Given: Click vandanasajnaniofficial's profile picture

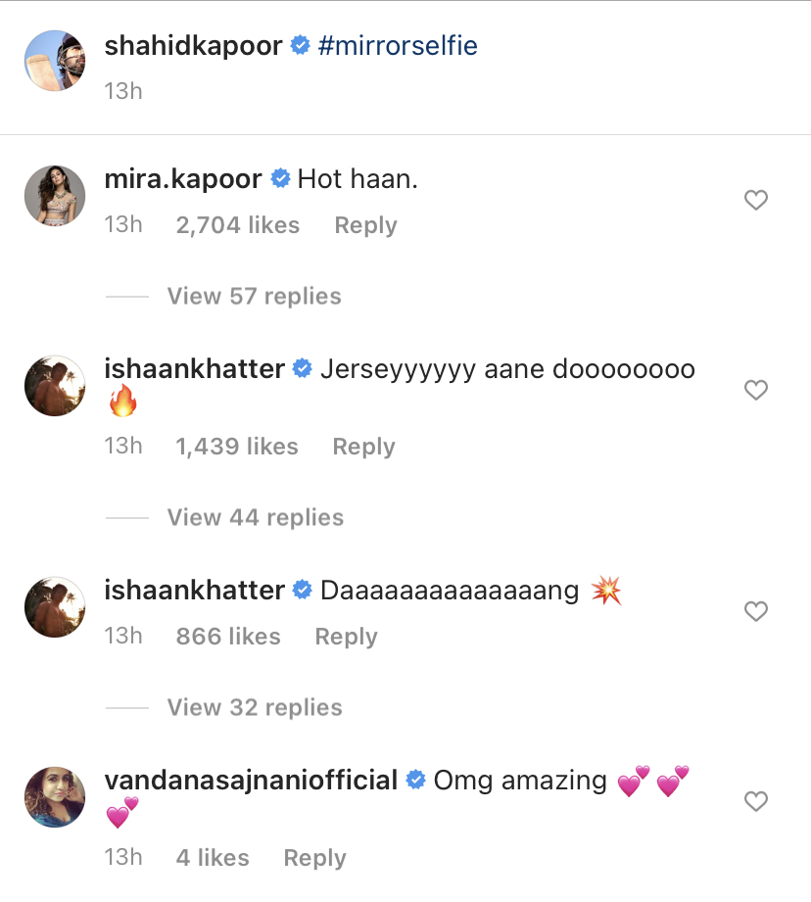Looking at the screenshot, I should 55,798.
